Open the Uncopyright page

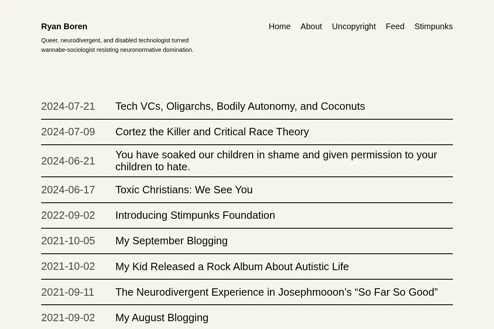pyautogui.click(x=354, y=26)
